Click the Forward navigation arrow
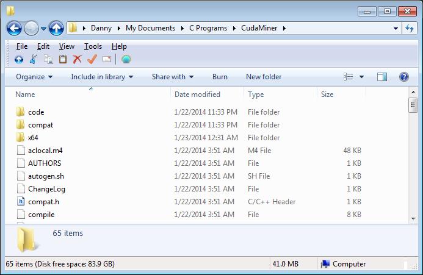 31,28
